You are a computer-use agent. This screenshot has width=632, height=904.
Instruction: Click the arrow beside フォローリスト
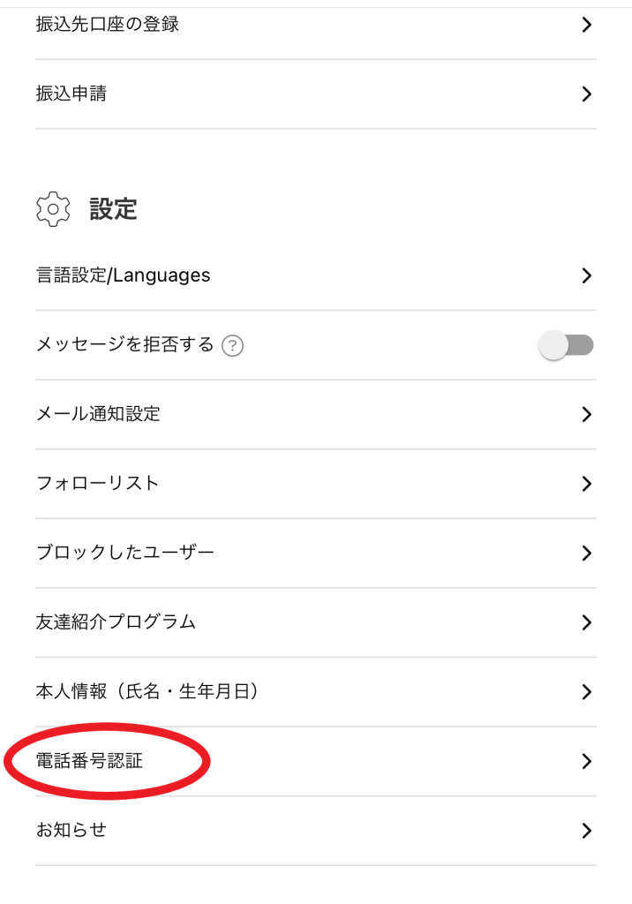pos(586,484)
